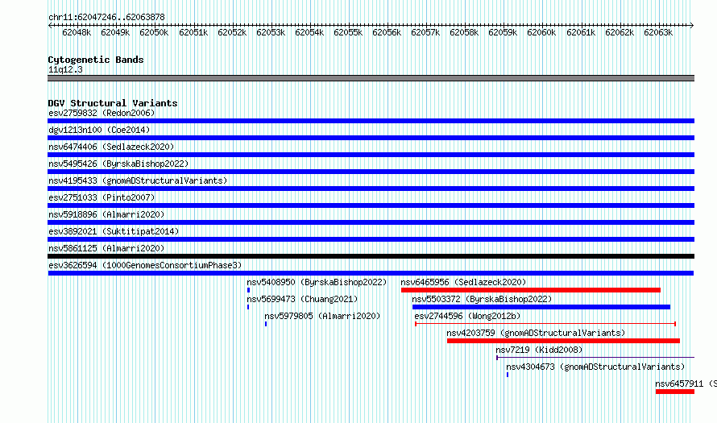This screenshot has width=717, height=423.
Task: Click the 62051k ruler tick label
Action: (x=193, y=32)
